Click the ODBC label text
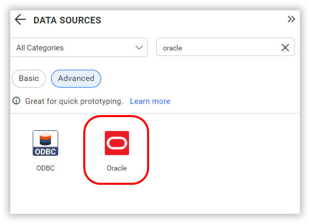 click(45, 168)
